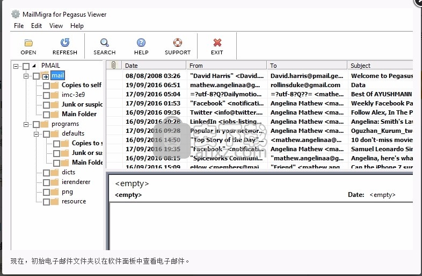The width and height of the screenshot is (422, 276).
Task: Check the Junk or suspic checkbox under mail
Action: pyautogui.click(x=46, y=105)
